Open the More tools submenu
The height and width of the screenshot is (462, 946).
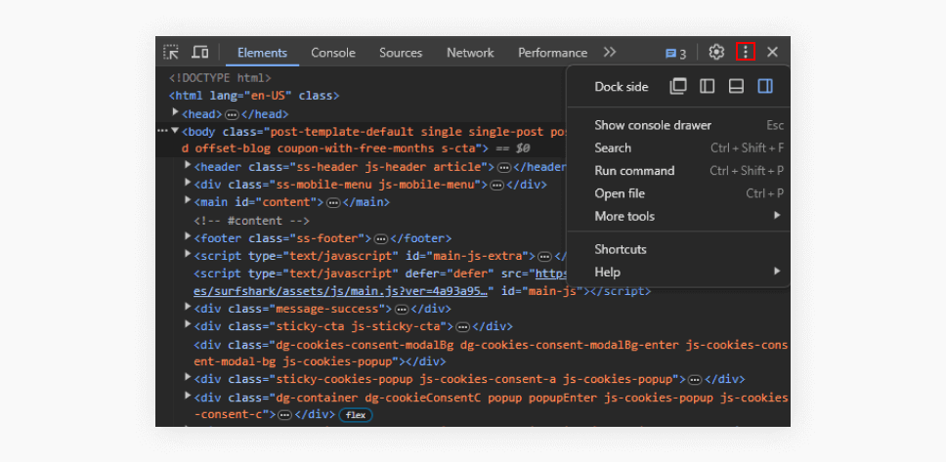[x=678, y=216]
